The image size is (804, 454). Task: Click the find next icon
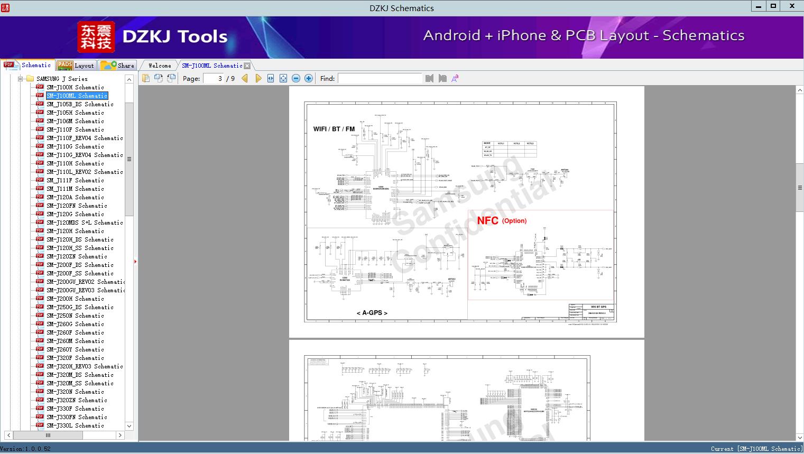pos(442,78)
